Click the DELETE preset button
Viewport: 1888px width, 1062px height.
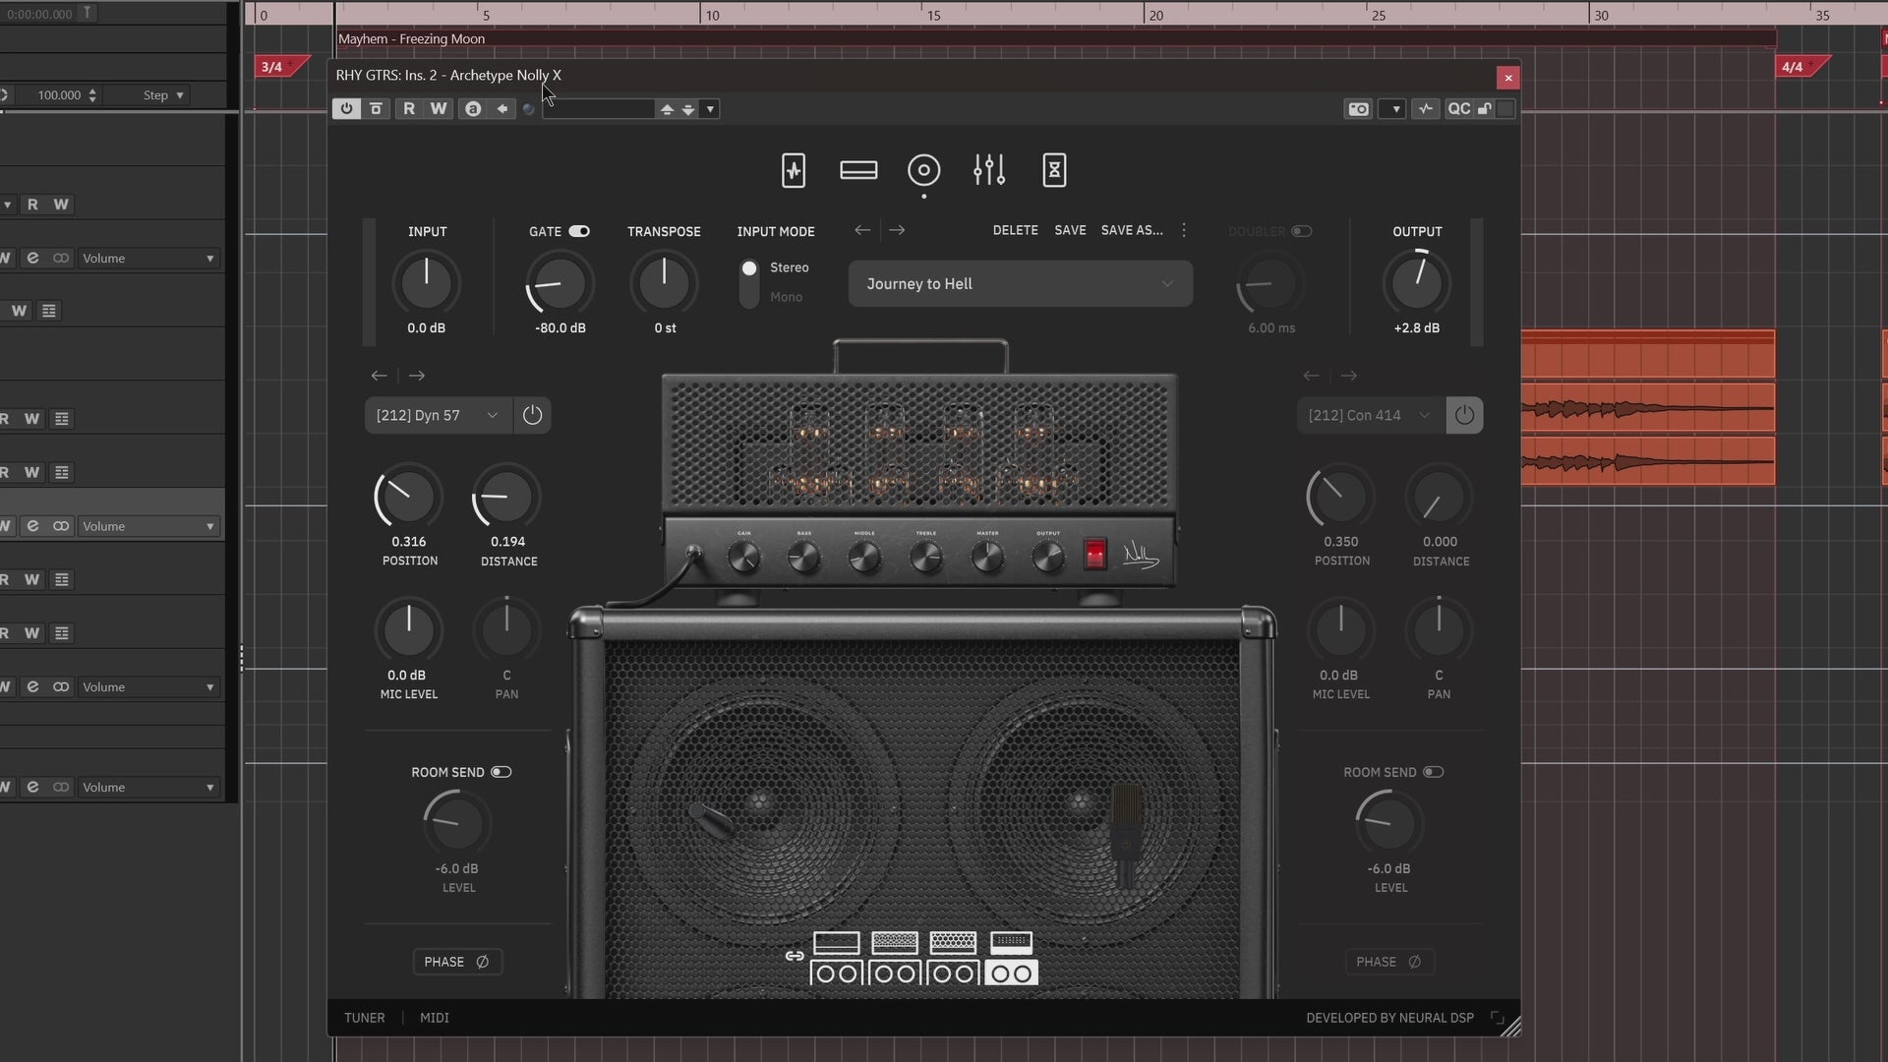[x=1015, y=230]
